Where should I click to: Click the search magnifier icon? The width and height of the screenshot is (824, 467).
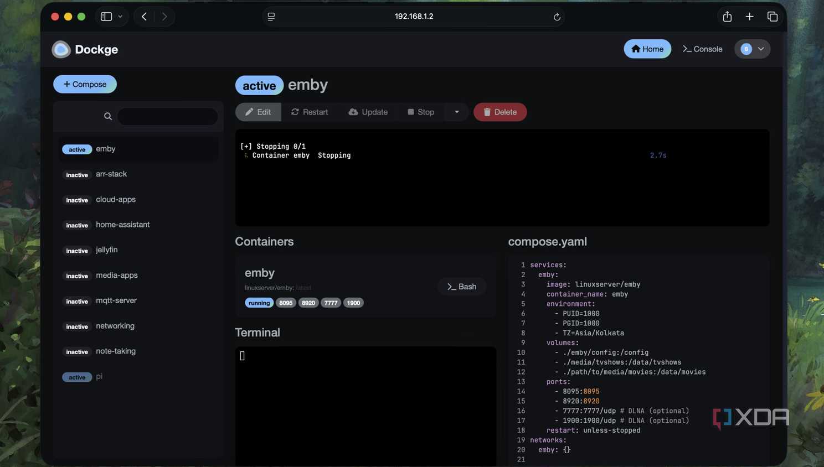coord(108,116)
